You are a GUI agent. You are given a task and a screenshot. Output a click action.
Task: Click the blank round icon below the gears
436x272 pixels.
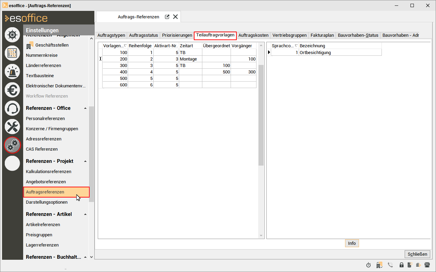[x=13, y=163]
